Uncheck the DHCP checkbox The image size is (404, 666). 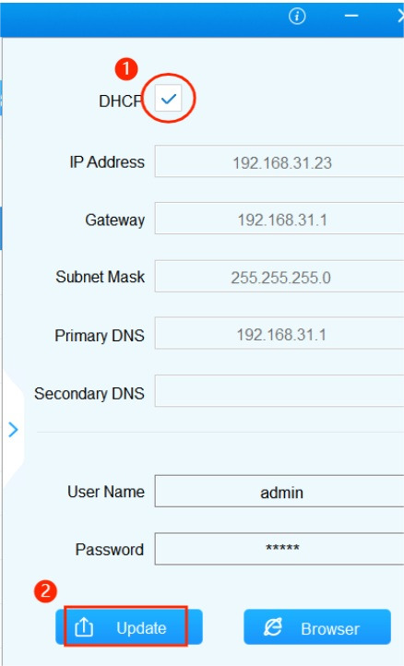click(x=168, y=98)
